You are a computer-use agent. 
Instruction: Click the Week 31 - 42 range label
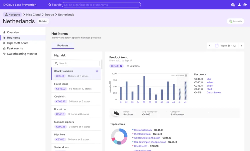point(228,46)
